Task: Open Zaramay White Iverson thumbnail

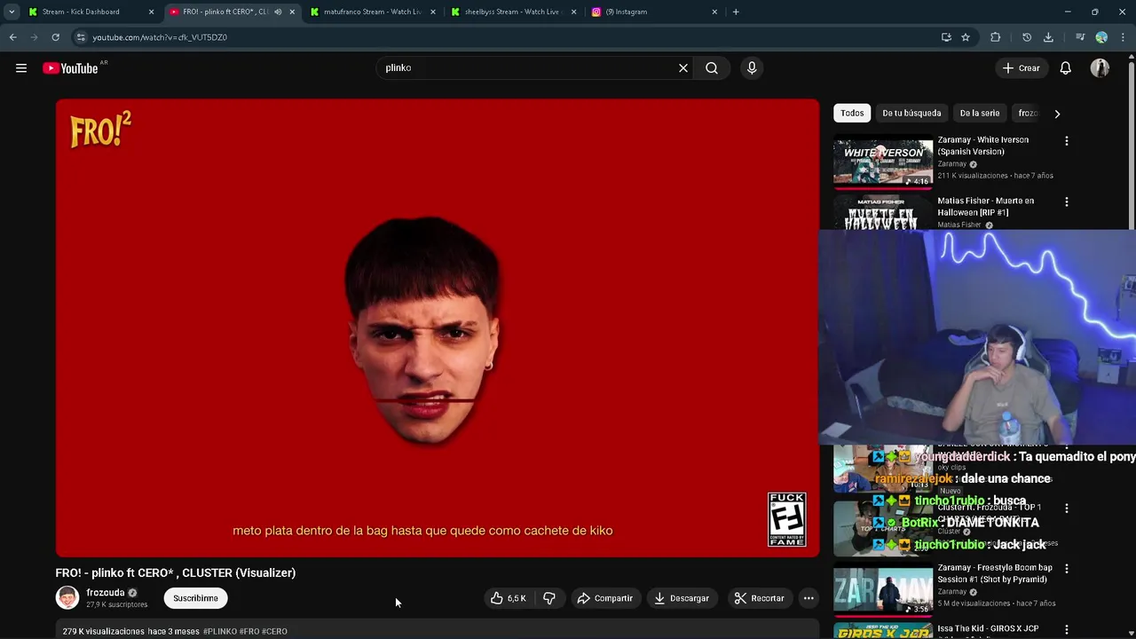Action: point(883,161)
